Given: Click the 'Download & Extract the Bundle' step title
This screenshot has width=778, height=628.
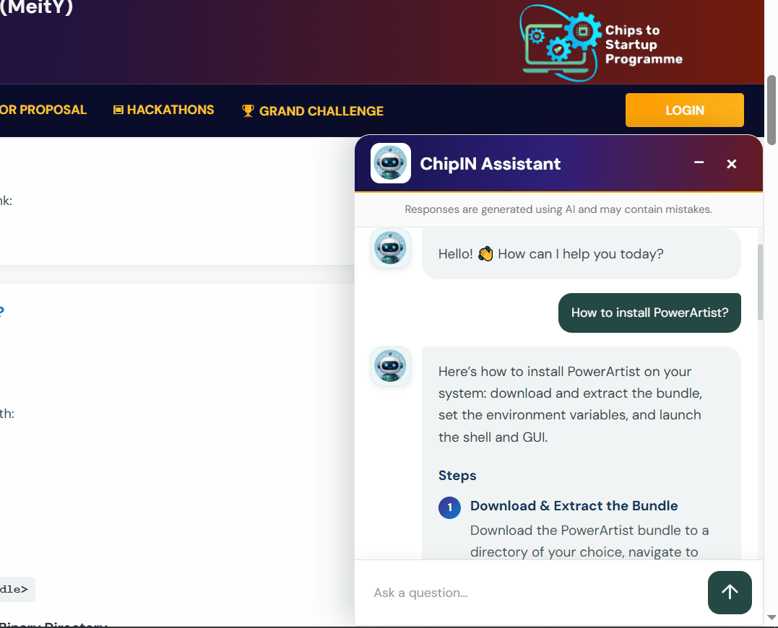Looking at the screenshot, I should pos(574,505).
